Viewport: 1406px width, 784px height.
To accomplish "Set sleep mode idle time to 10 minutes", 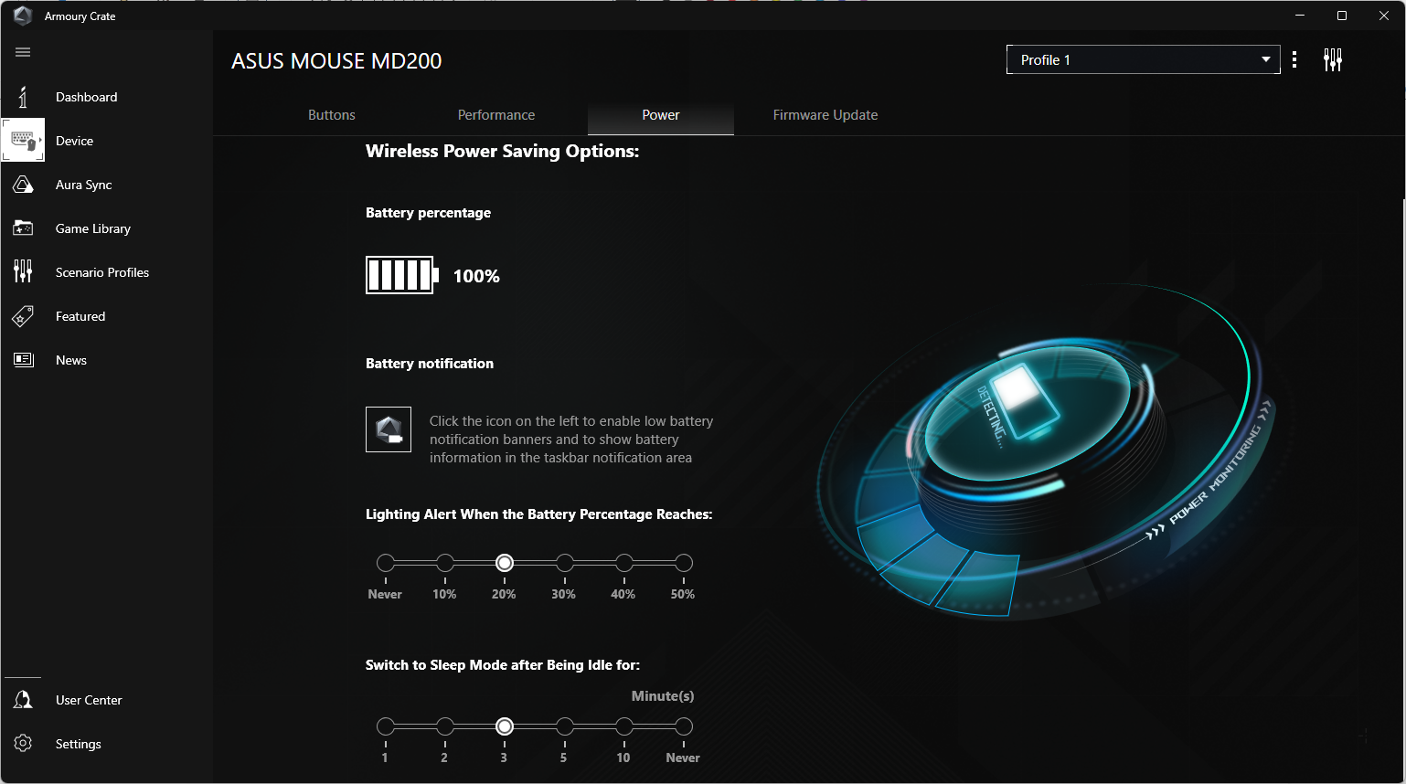I will point(624,726).
